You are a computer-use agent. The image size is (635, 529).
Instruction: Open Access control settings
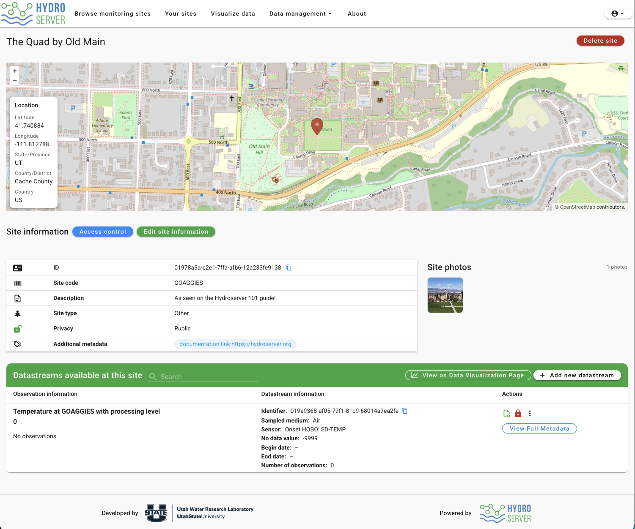103,232
